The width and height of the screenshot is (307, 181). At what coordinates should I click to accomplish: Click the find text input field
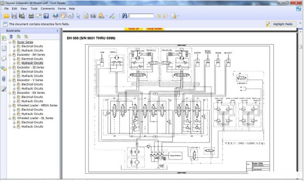141,16
